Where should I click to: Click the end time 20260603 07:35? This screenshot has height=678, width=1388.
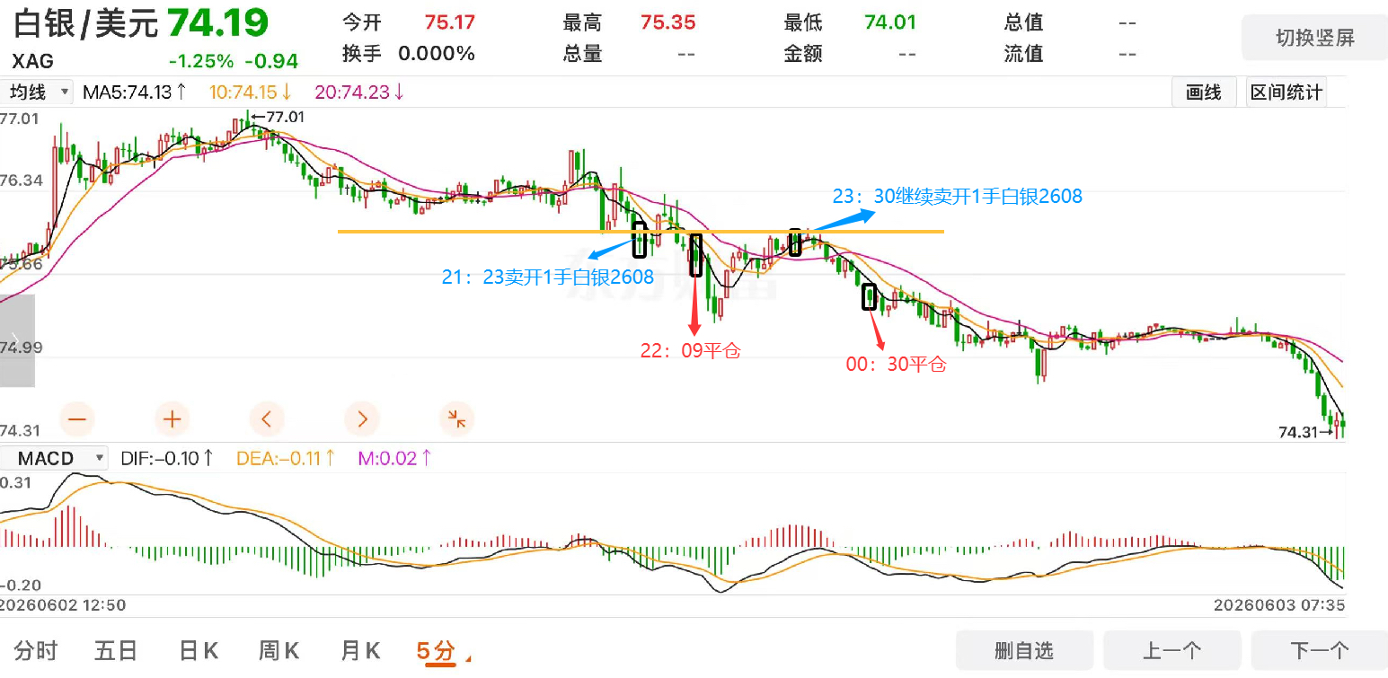1279,605
